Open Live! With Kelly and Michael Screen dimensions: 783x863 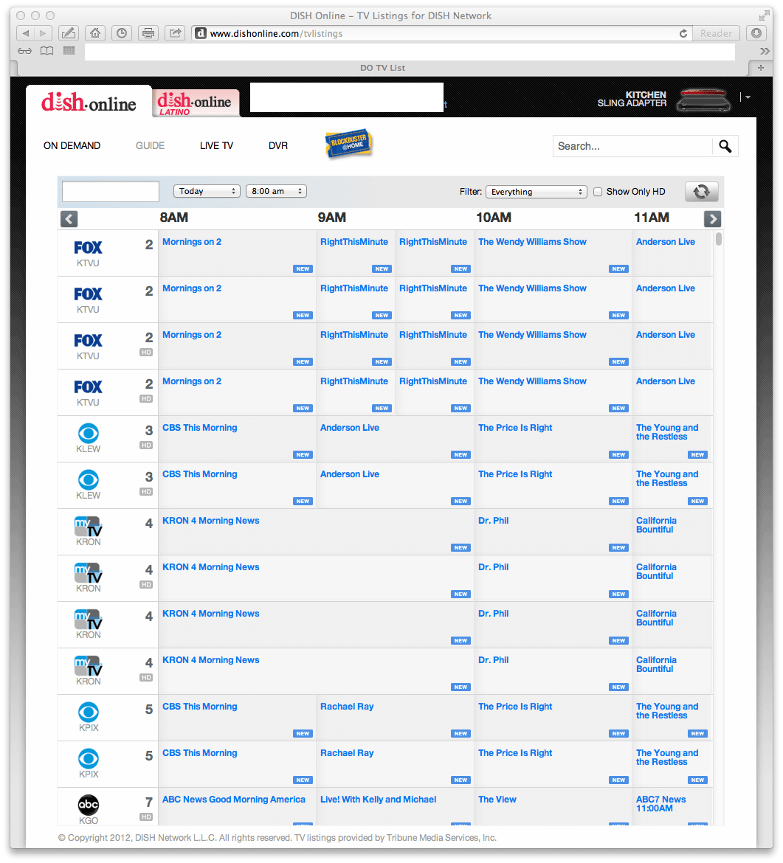(x=379, y=799)
